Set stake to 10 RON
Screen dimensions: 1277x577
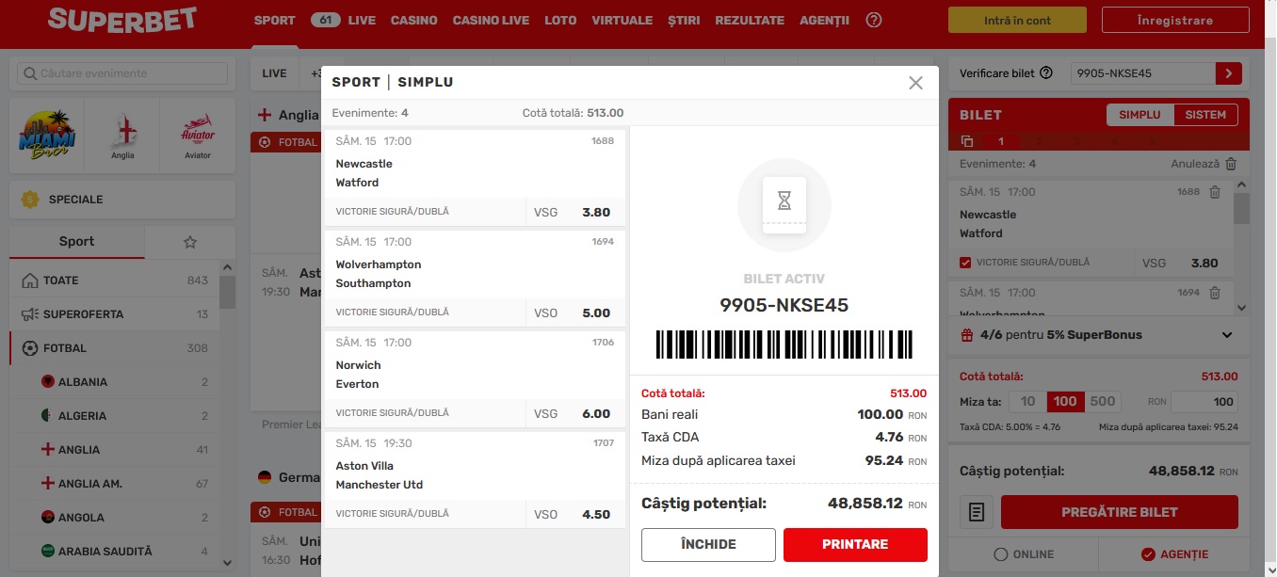1027,402
